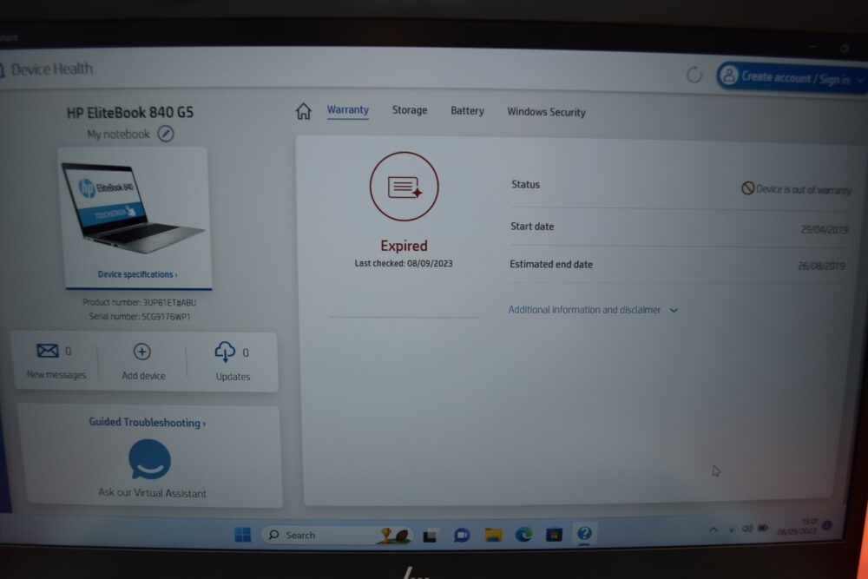Open Guided Troubleshooting link
868x579 pixels.
point(148,423)
